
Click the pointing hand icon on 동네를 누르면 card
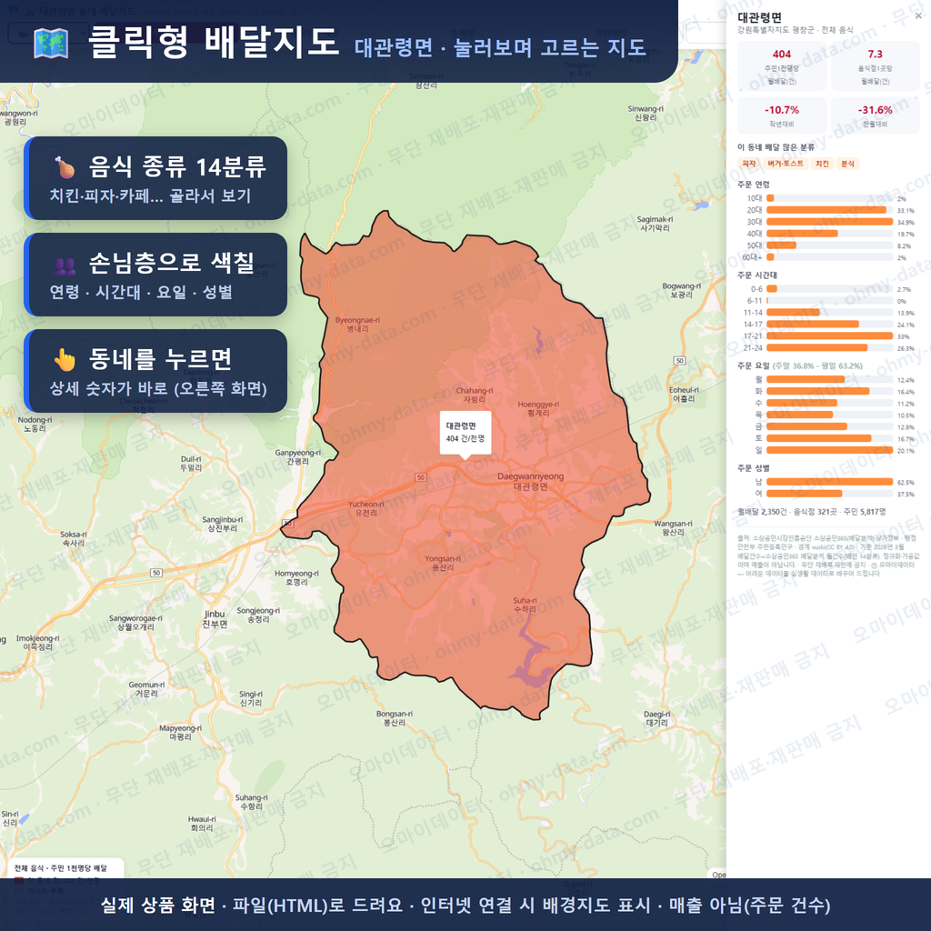(x=65, y=359)
